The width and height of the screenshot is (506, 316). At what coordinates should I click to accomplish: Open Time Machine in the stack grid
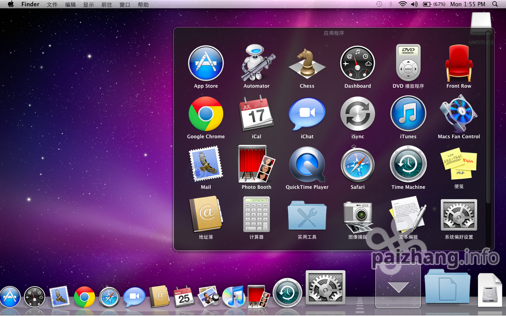408,164
